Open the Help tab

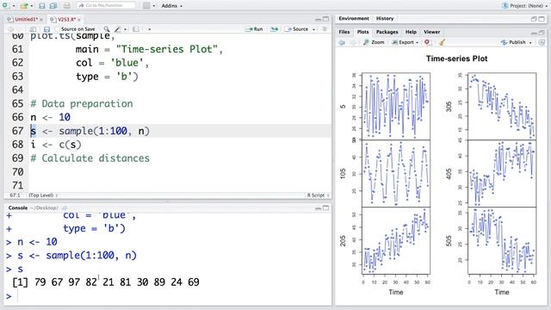411,32
